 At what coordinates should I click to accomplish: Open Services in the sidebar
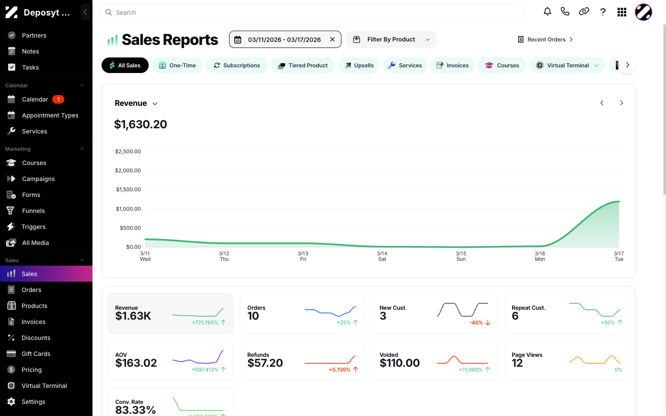coord(46,131)
